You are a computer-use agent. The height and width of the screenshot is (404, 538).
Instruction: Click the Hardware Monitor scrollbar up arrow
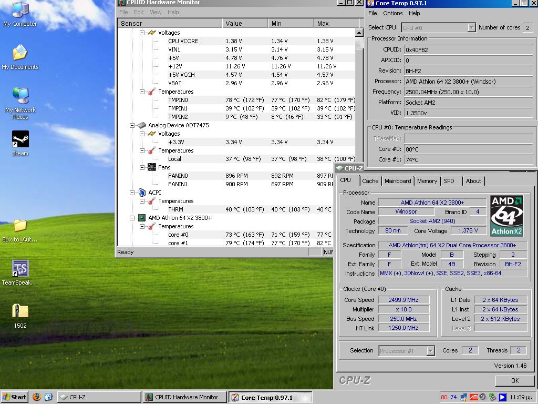click(359, 33)
